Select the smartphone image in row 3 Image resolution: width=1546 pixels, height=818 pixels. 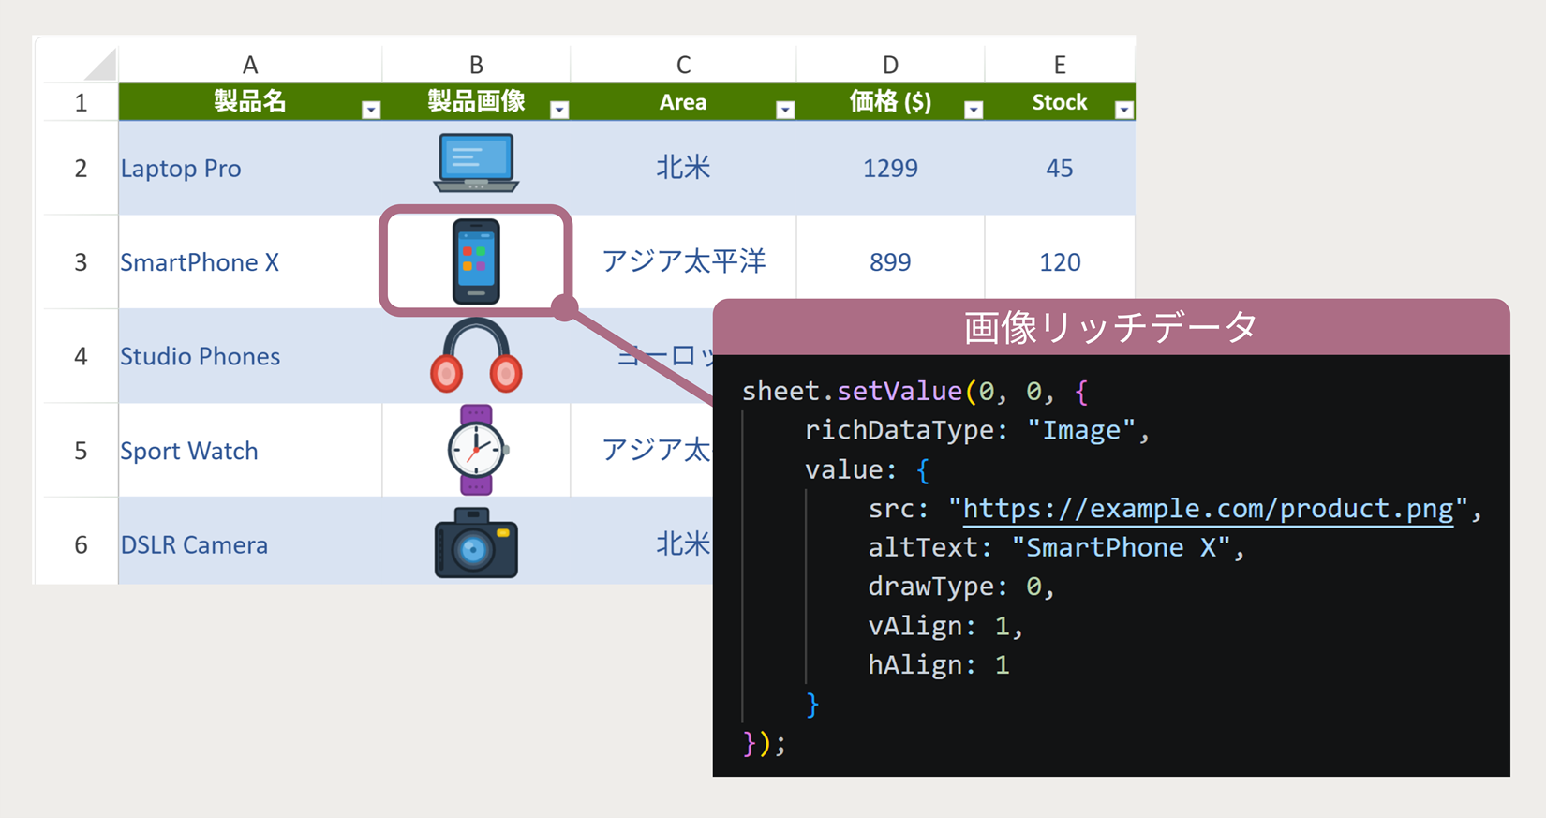(x=476, y=261)
